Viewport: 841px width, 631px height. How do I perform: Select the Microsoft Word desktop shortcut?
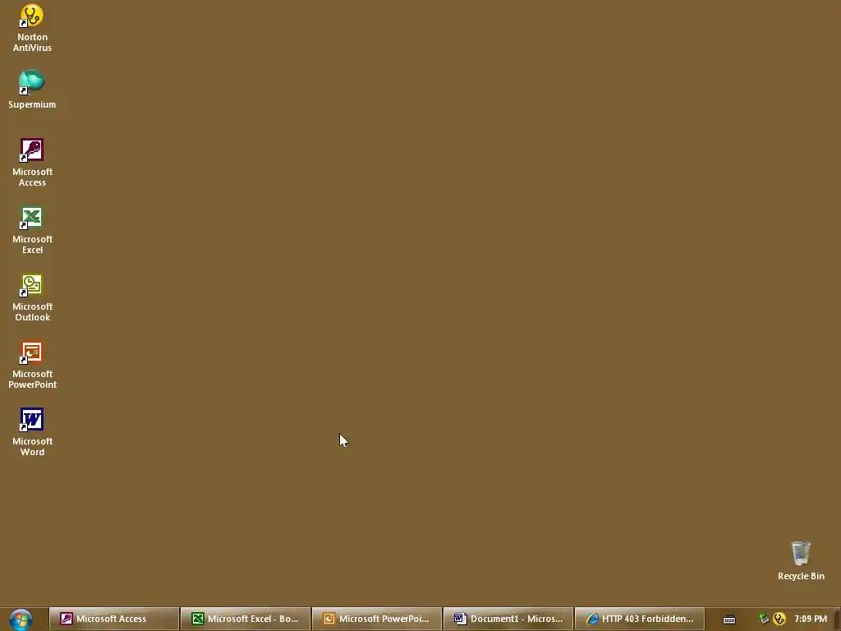tap(32, 432)
